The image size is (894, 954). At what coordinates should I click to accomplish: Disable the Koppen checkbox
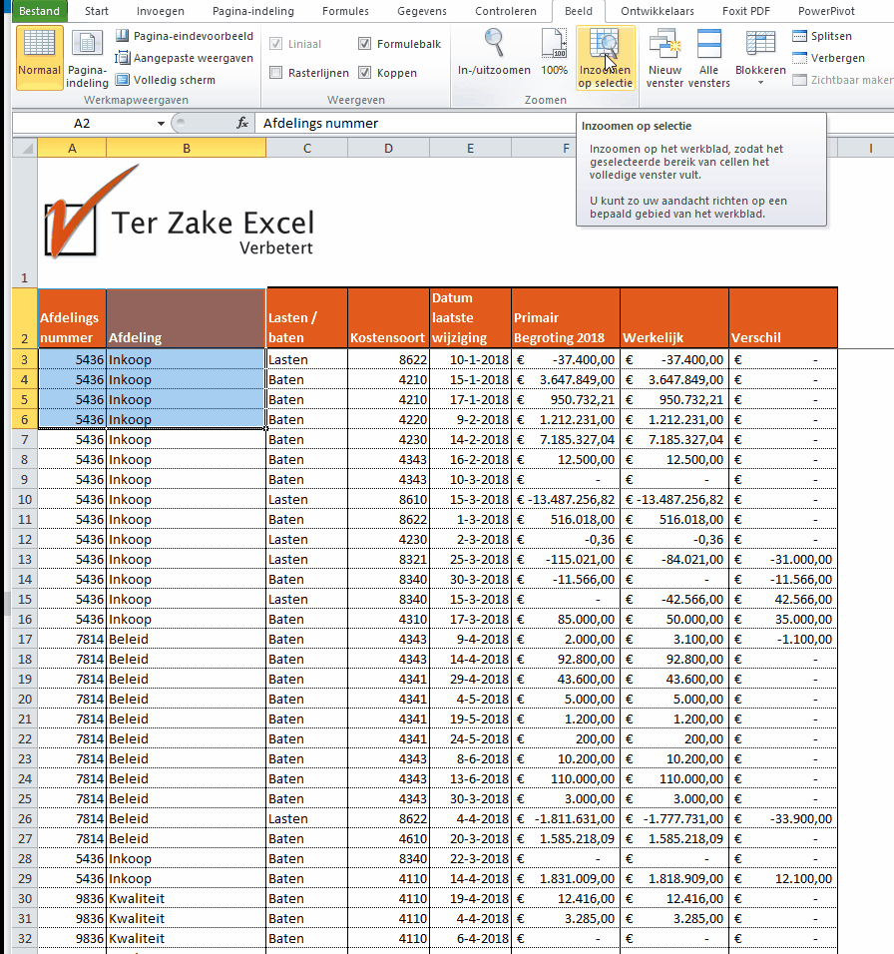point(364,73)
